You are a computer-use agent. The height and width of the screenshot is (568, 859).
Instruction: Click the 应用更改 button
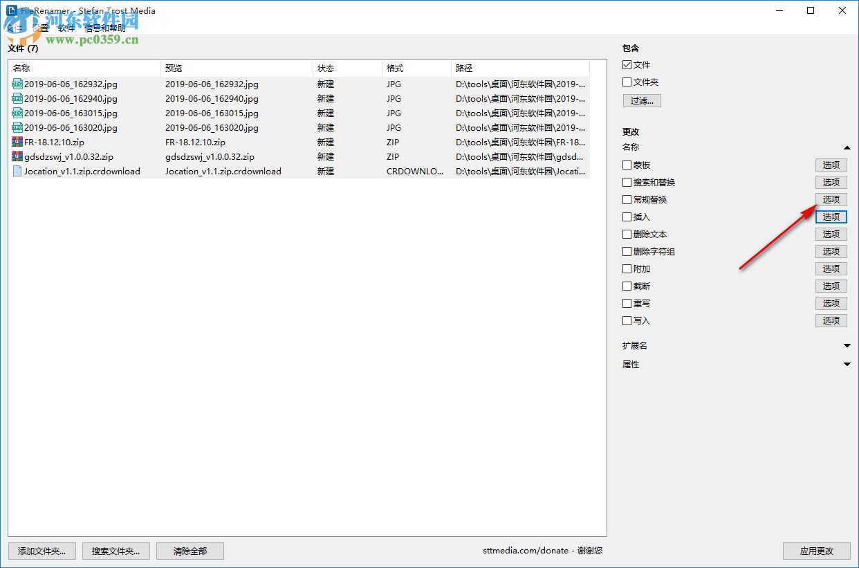coord(816,551)
